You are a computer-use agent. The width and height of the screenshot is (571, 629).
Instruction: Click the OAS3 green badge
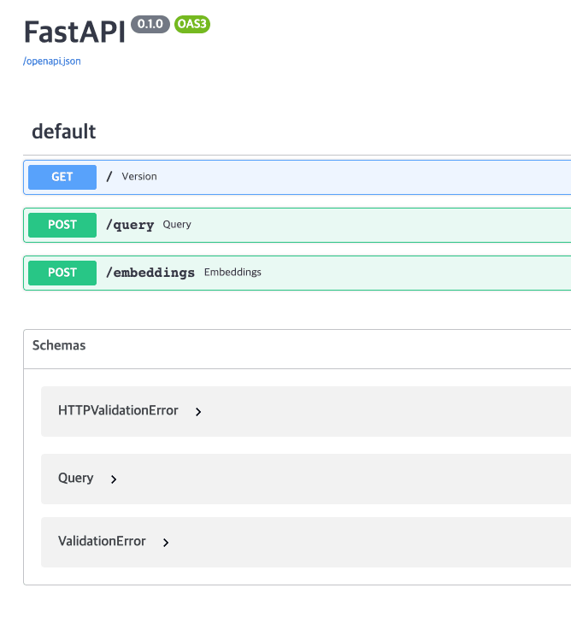pyautogui.click(x=192, y=24)
